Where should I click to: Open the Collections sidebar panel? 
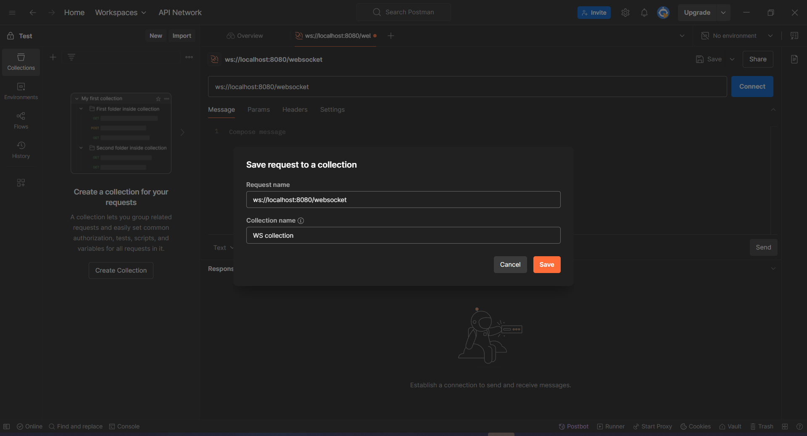[21, 62]
